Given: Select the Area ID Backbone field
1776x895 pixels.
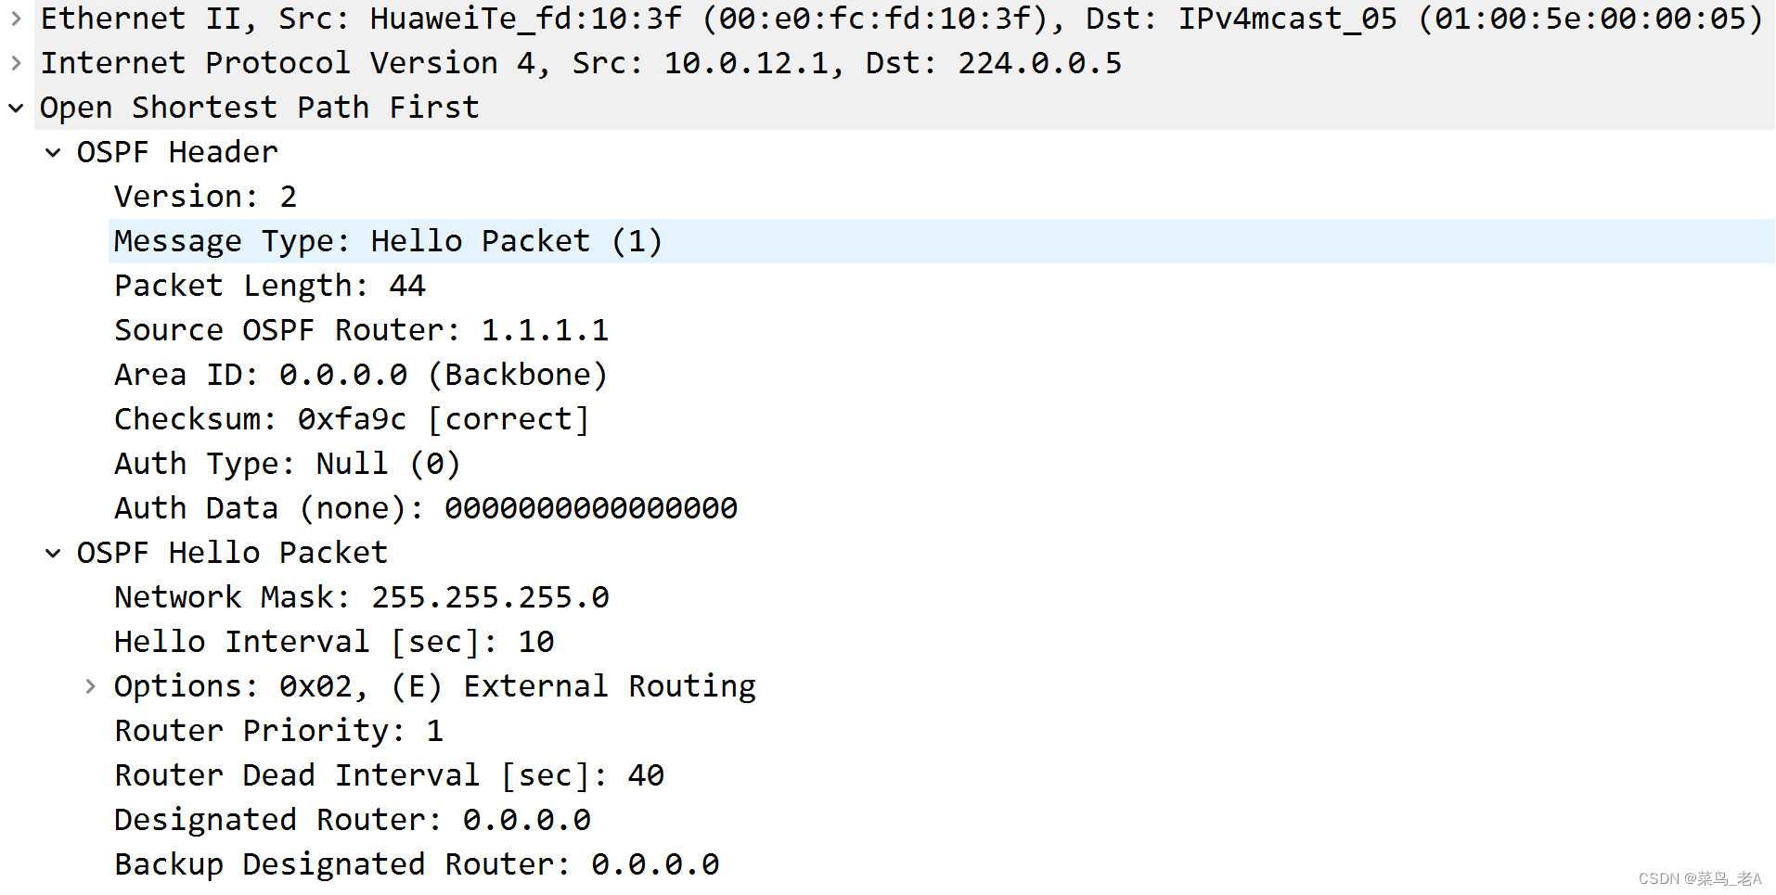Looking at the screenshot, I should pyautogui.click(x=360, y=374).
